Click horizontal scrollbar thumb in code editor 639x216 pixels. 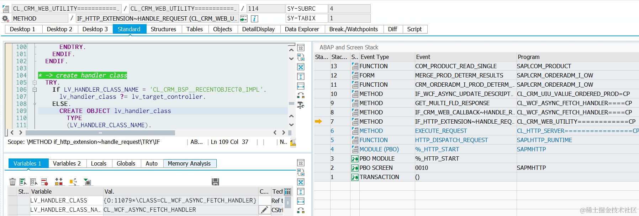(x=100, y=133)
